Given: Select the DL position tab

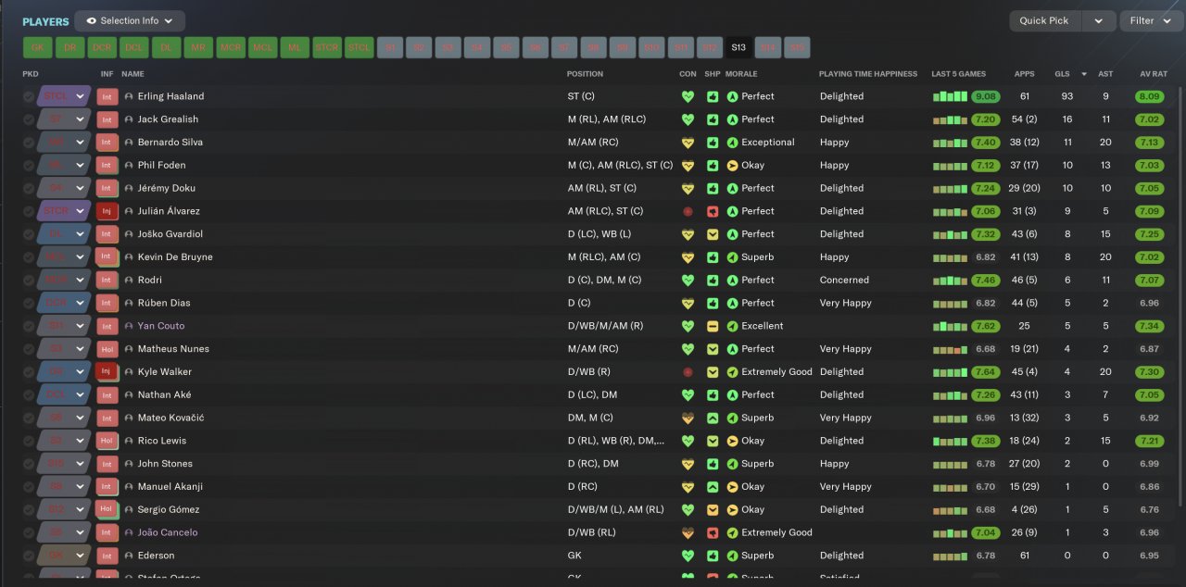Looking at the screenshot, I should [166, 47].
